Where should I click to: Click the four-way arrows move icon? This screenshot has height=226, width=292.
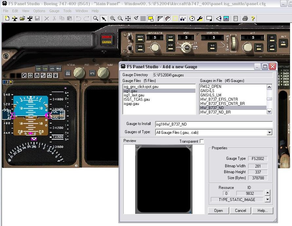tap(128, 18)
